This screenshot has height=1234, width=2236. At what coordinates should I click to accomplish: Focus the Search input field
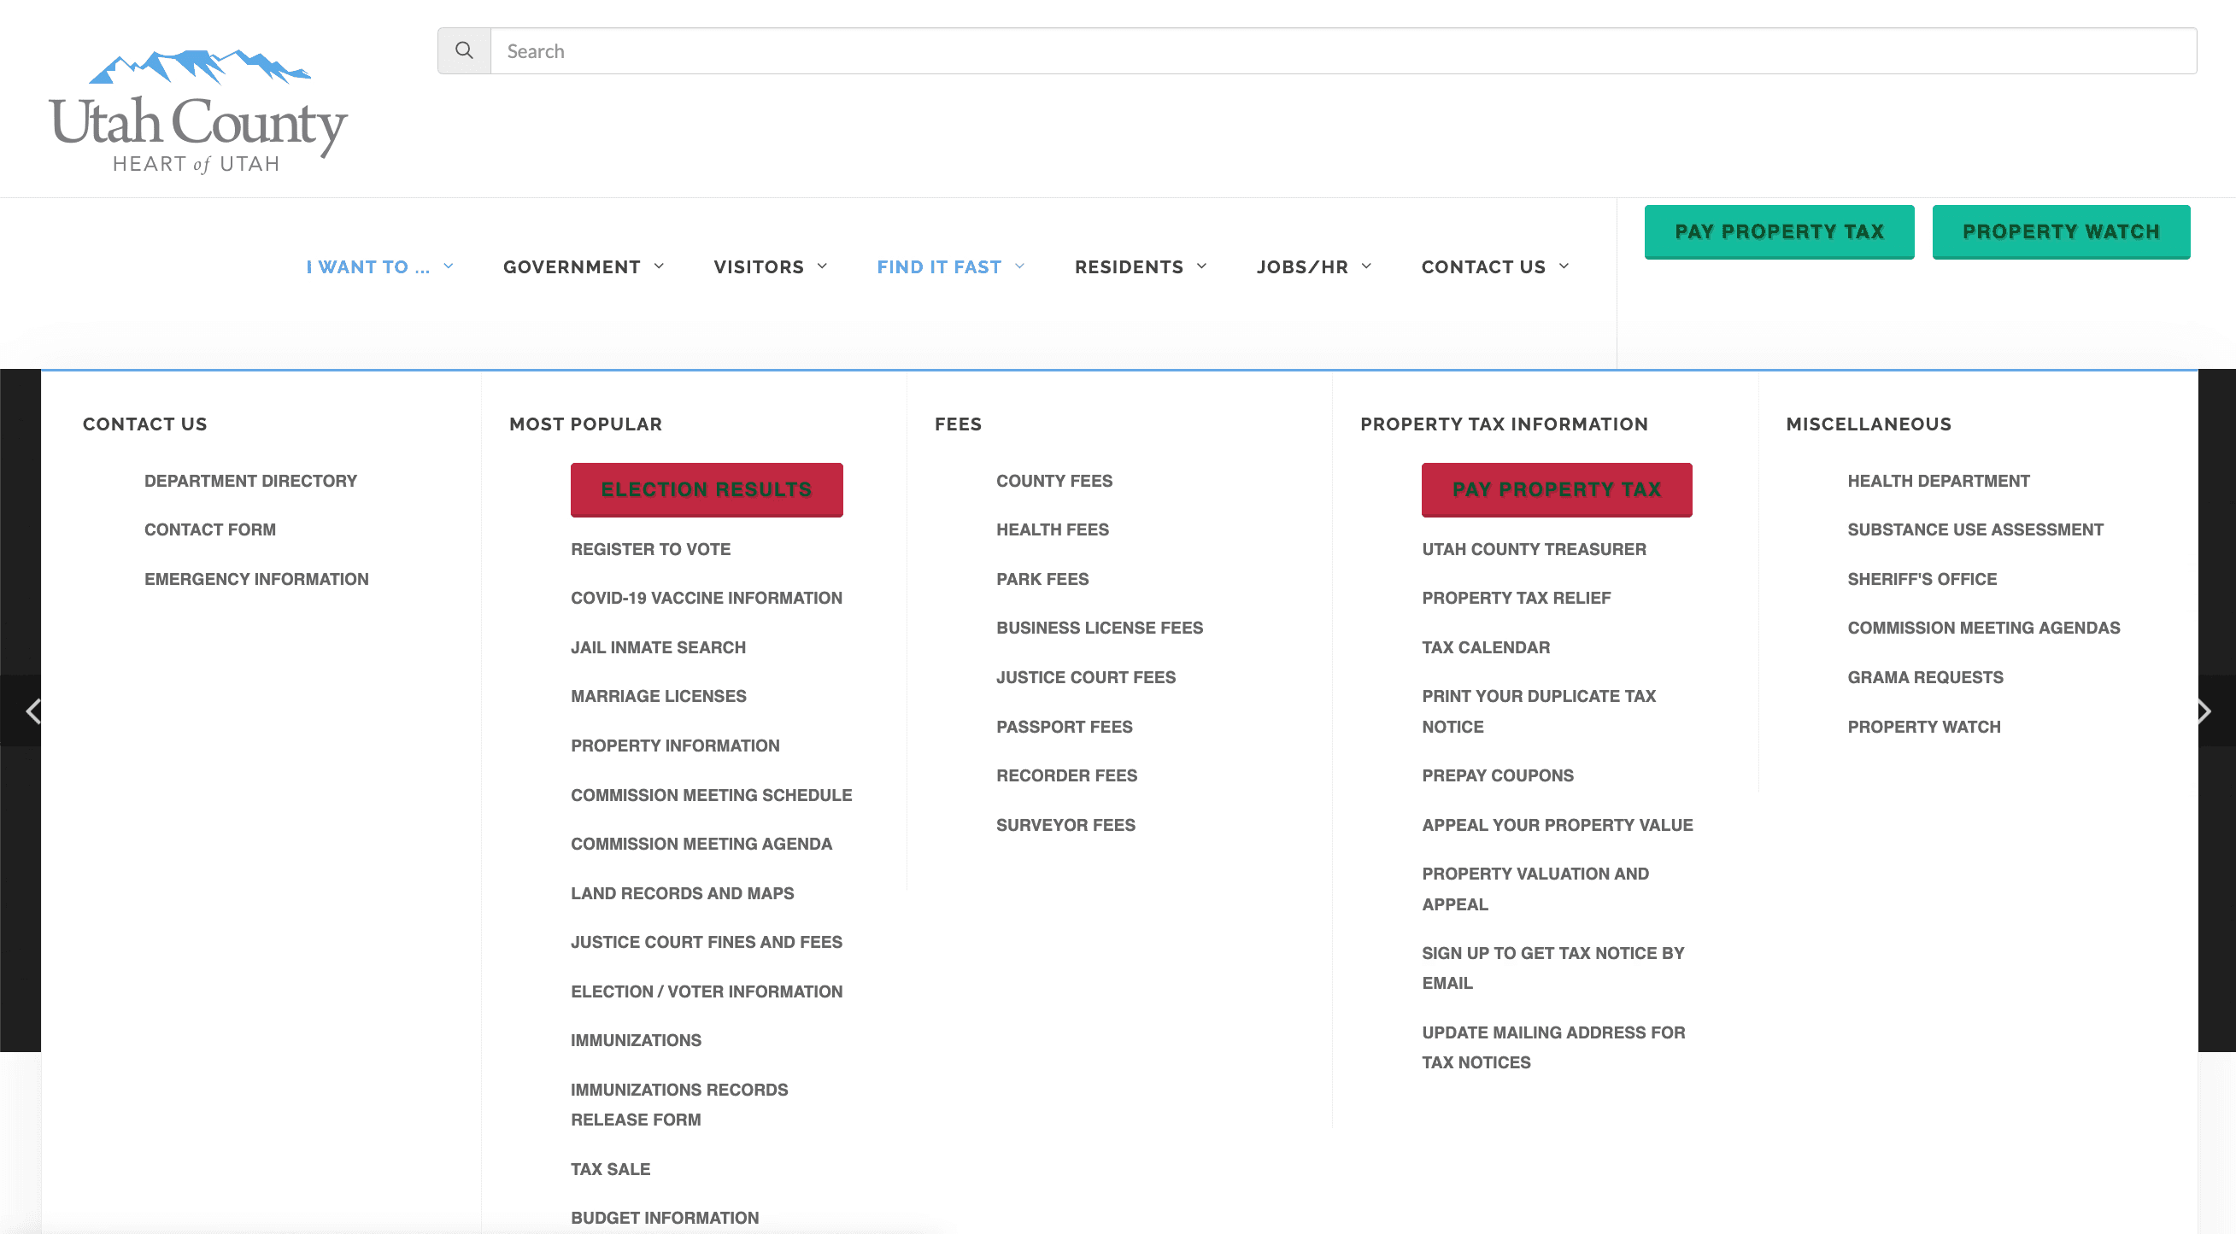(x=1344, y=51)
